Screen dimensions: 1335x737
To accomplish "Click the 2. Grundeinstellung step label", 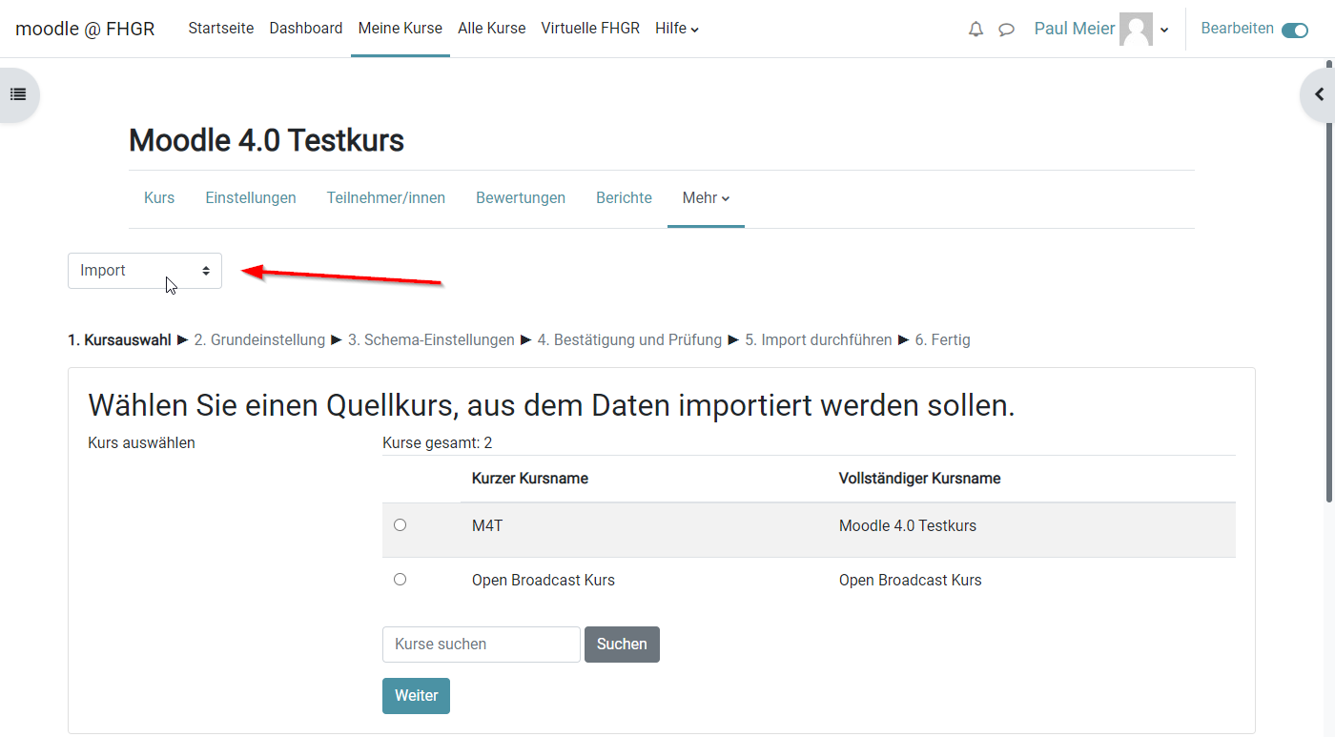I will pos(259,340).
